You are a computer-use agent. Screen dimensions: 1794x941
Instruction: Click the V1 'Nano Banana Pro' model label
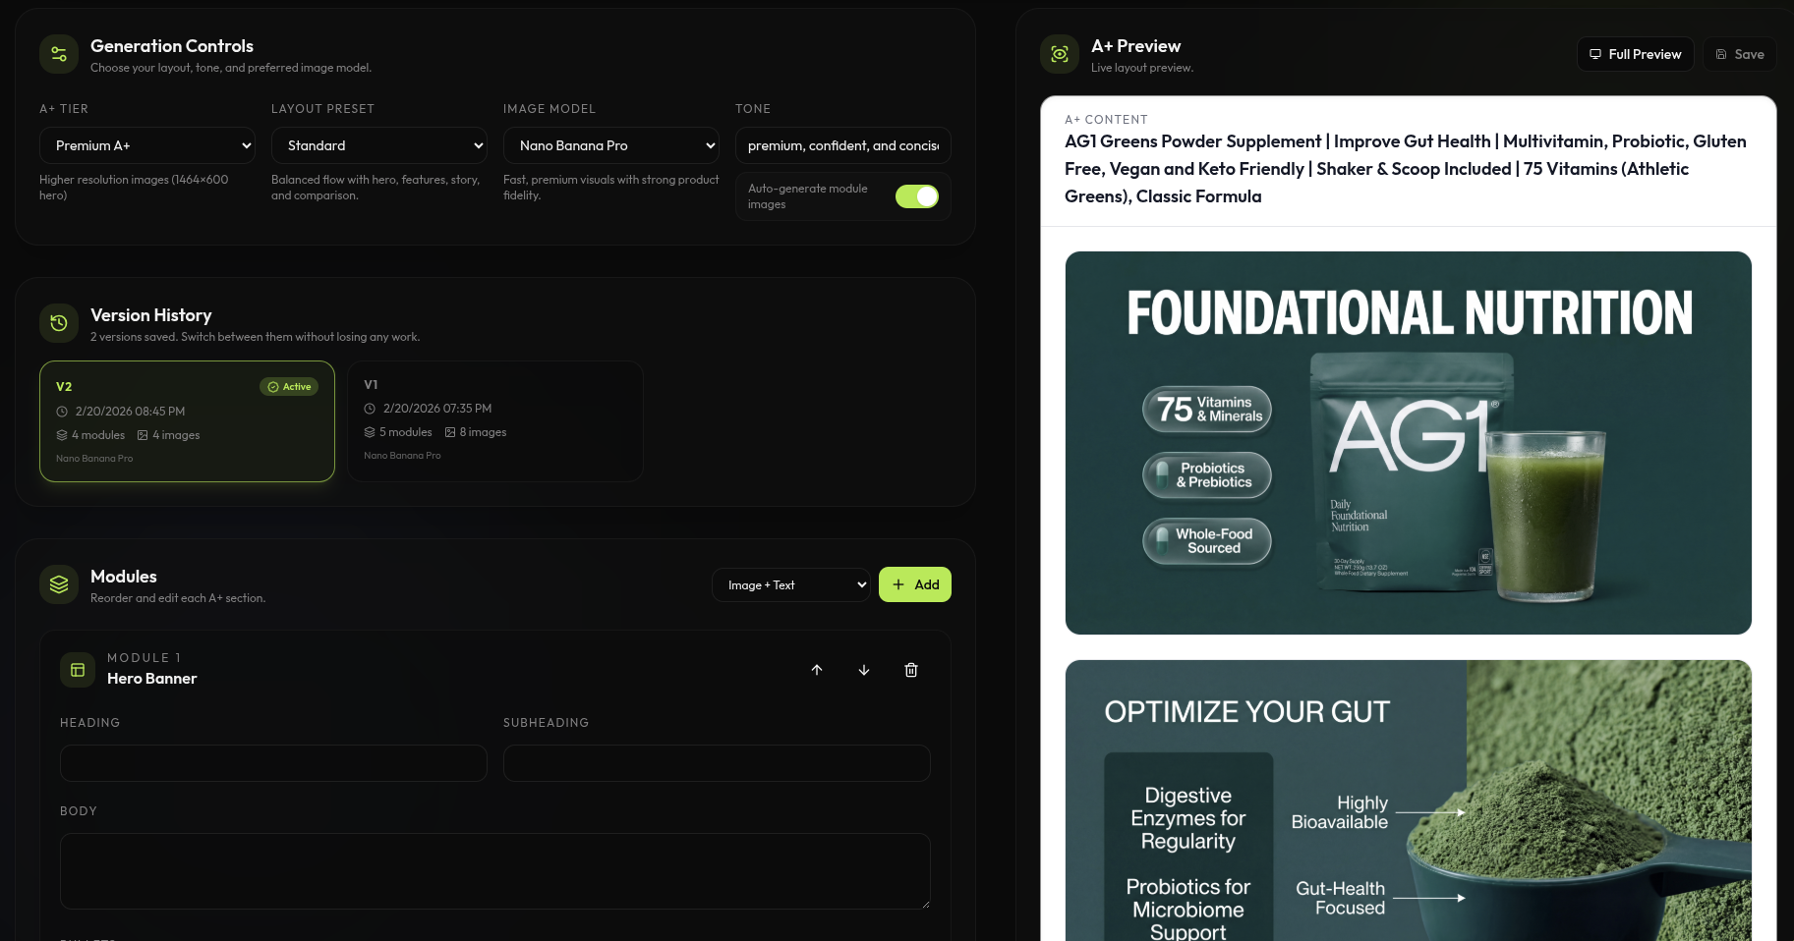point(402,456)
